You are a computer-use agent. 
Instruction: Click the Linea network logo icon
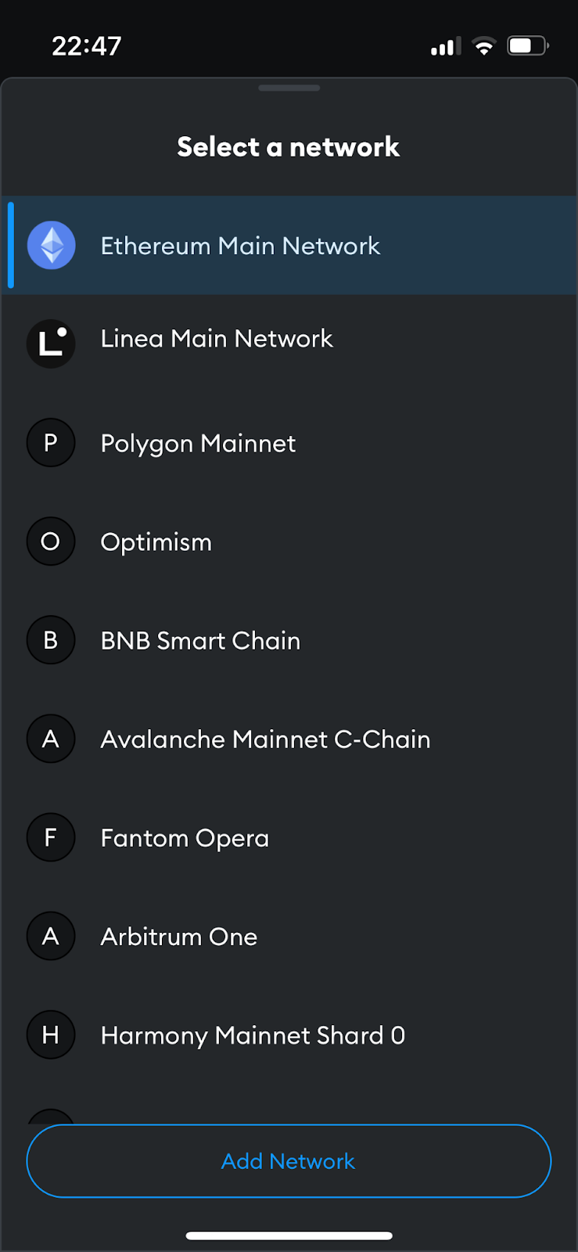click(x=52, y=344)
